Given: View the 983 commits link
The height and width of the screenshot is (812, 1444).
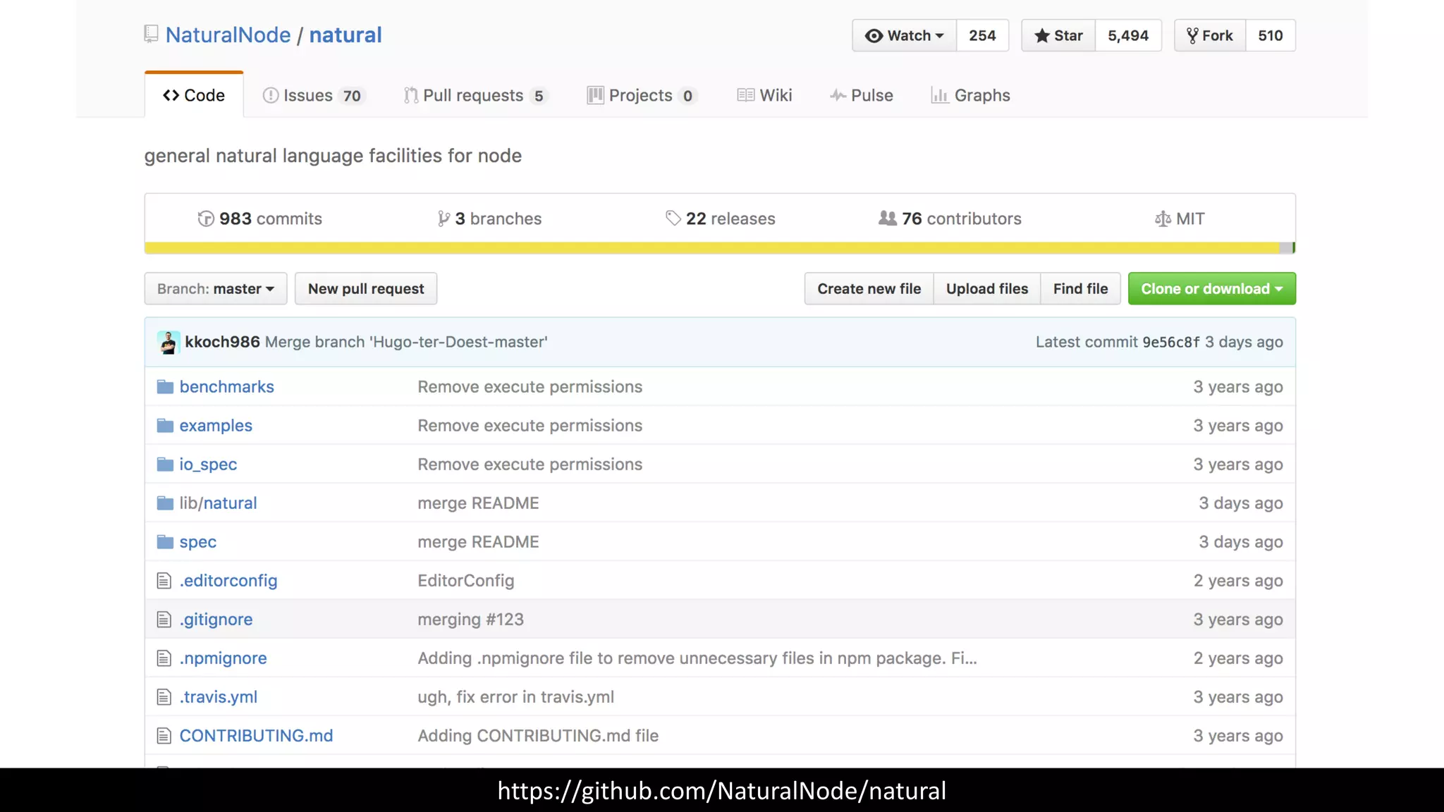Looking at the screenshot, I should pyautogui.click(x=259, y=219).
